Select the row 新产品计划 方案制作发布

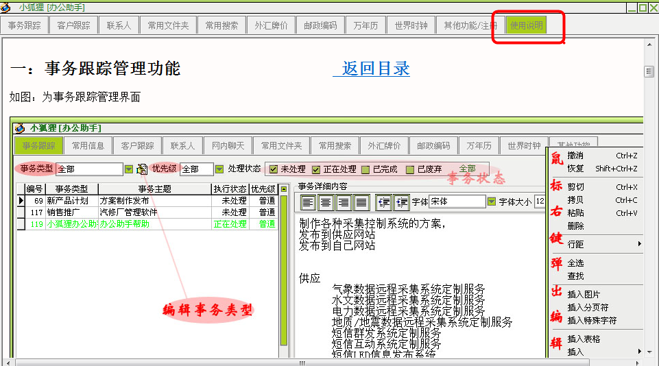pos(147,201)
